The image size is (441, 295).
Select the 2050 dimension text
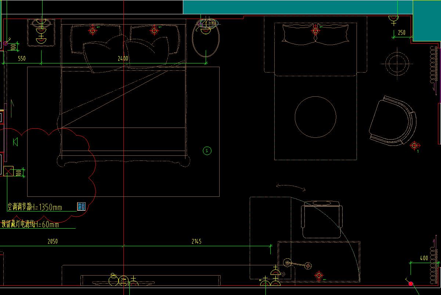(53, 241)
